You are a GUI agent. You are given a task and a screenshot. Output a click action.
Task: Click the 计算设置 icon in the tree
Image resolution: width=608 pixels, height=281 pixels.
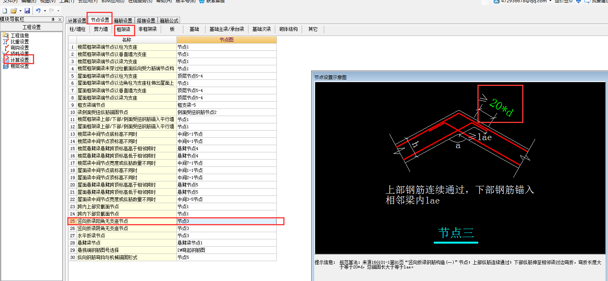pyautogui.click(x=6, y=60)
